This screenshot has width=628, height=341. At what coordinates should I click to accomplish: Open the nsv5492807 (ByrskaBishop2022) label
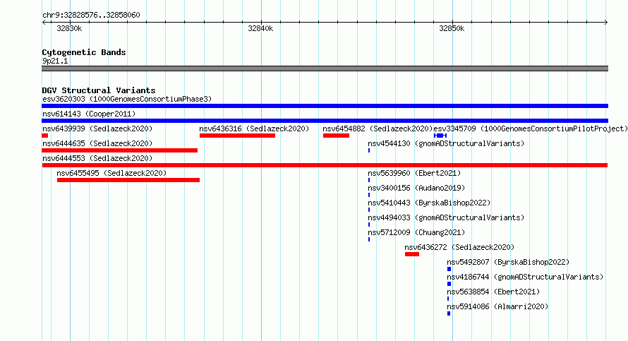[508, 262]
